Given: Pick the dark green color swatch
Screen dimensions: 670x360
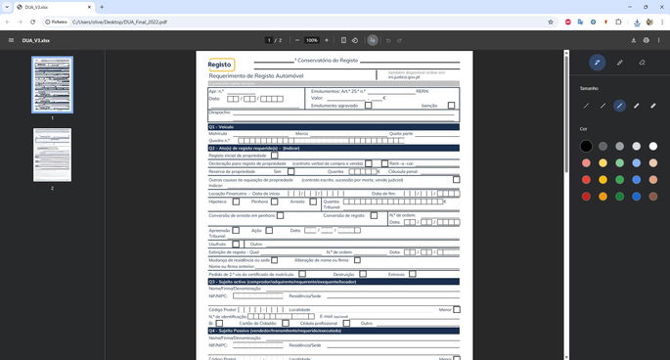Looking at the screenshot, I should pyautogui.click(x=619, y=197).
